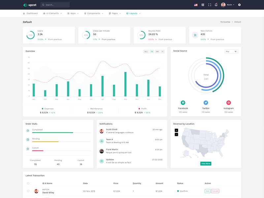This screenshot has height=198, width=264.
Task: Expand the UI Elements menu
Action: point(52,13)
